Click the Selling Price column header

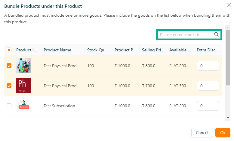[x=153, y=50]
